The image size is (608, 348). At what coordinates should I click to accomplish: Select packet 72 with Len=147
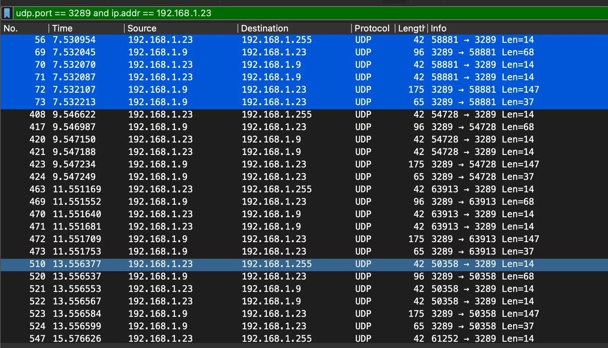[x=304, y=89]
